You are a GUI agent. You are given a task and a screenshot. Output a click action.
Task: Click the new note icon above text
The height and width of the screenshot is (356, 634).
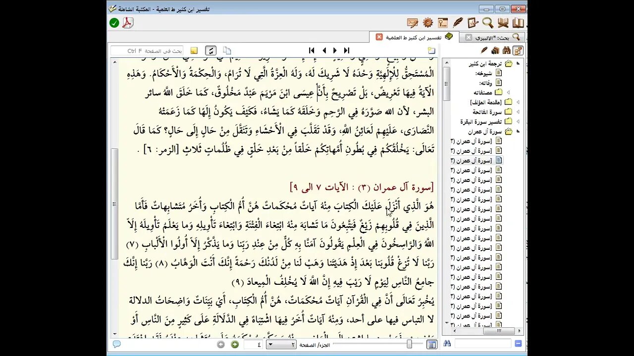pos(431,50)
